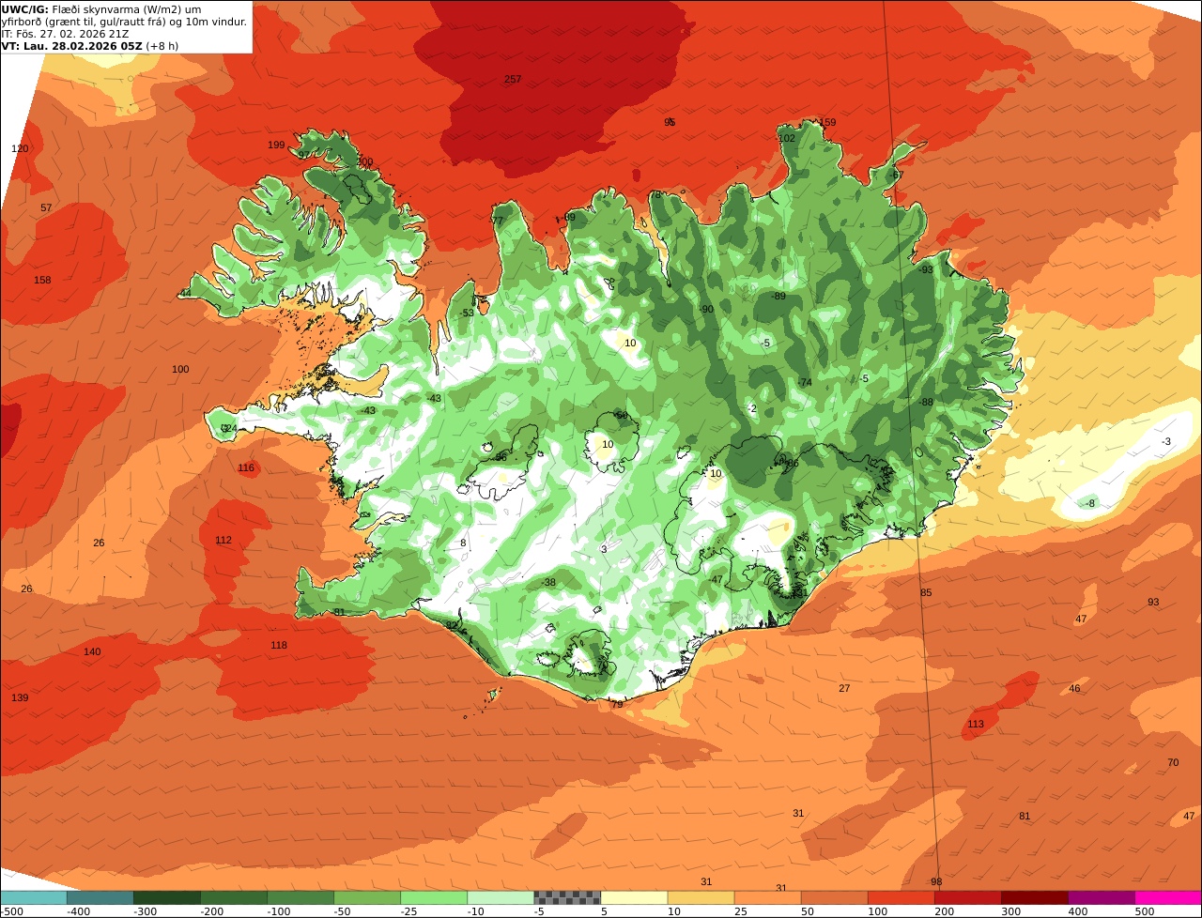The height and width of the screenshot is (918, 1202).
Task: Click the map value '116' in the western sea
Action: click(x=246, y=467)
